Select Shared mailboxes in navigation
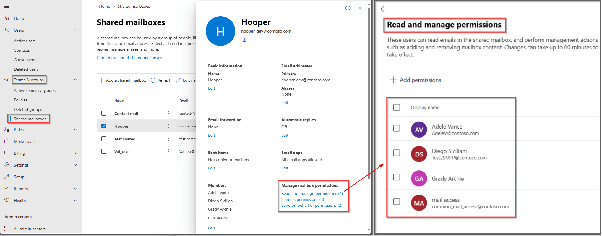This screenshot has width=602, height=236. tap(30, 119)
